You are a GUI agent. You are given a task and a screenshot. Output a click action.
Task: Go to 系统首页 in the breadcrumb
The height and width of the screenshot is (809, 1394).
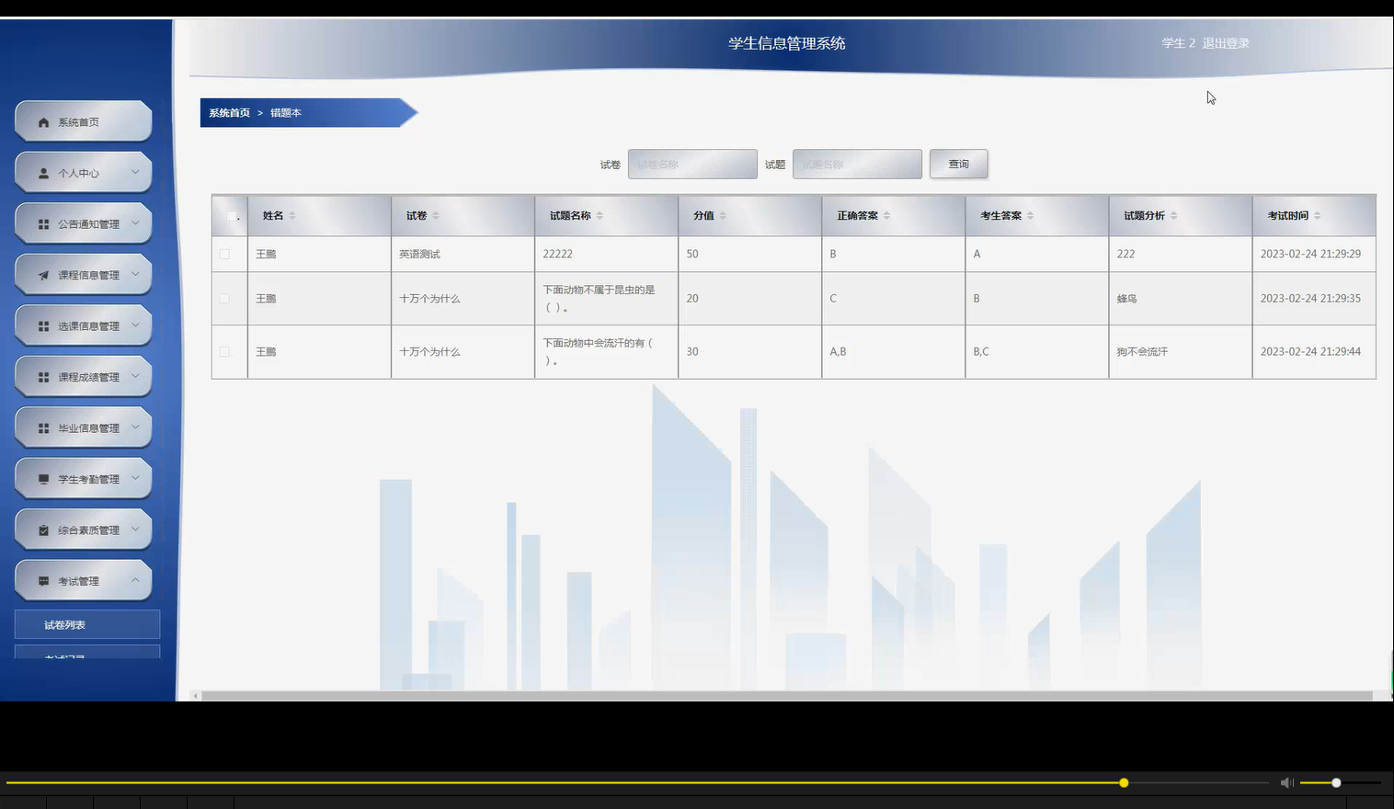[x=229, y=112]
